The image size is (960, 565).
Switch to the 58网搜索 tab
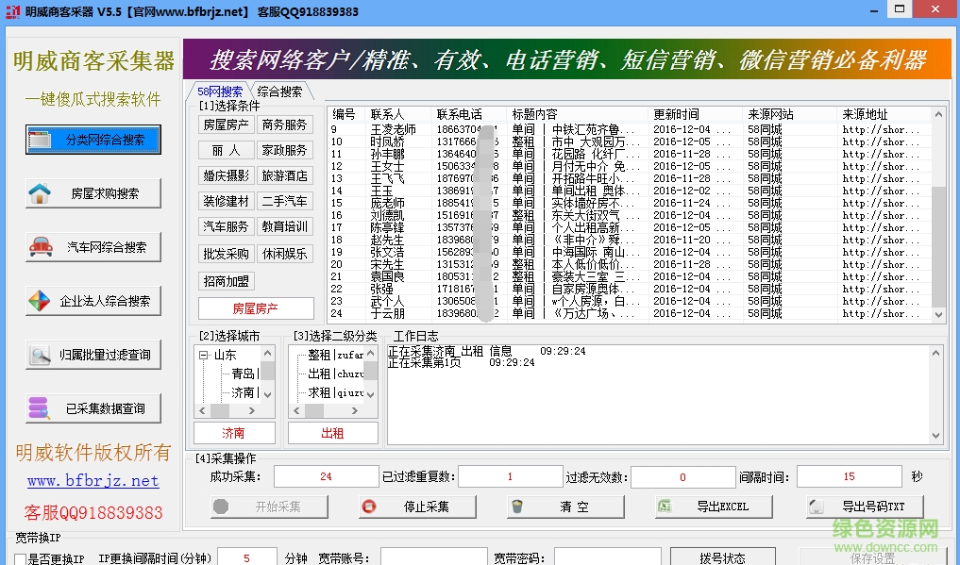(220, 91)
